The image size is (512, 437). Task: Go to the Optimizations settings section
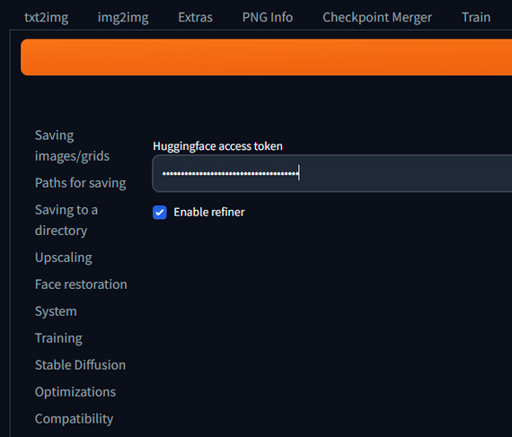75,392
